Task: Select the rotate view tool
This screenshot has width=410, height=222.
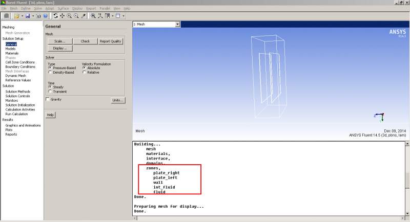Action: coord(56,16)
